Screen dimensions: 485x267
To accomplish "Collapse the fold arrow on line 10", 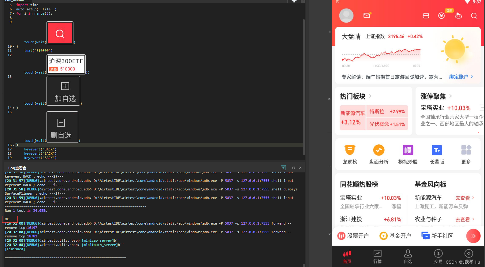I will click(13, 47).
